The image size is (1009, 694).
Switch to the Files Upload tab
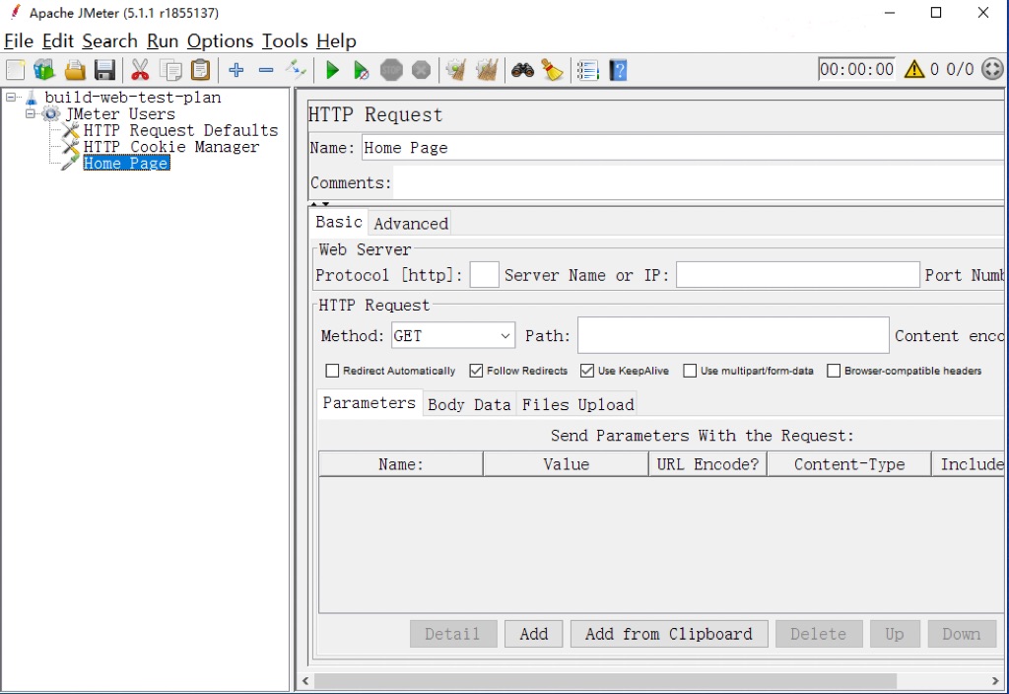577,404
